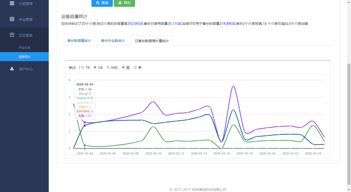Viewport: 351px width, 192px height.
Task: Select the GB unit radio button
Action: (x=95, y=67)
